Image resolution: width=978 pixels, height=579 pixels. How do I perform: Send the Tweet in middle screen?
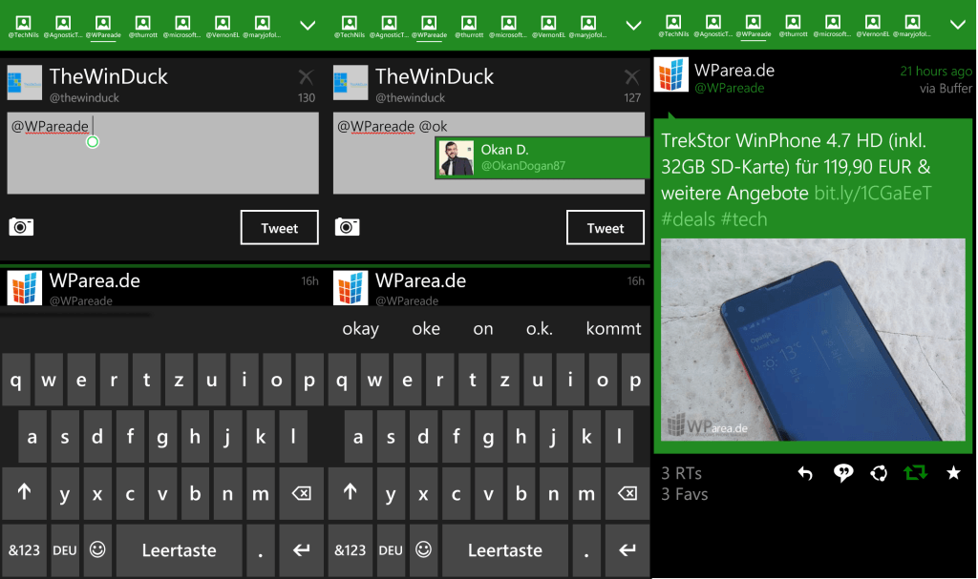tap(606, 227)
